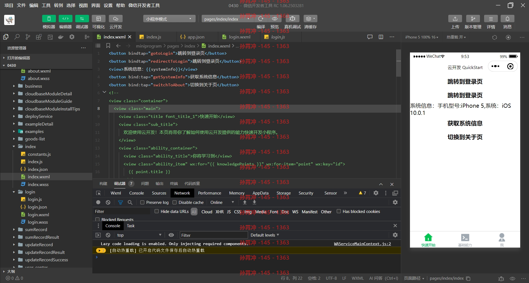The image size is (529, 283).
Task: Tap 获取系统信息 button in simulator
Action: click(x=465, y=123)
